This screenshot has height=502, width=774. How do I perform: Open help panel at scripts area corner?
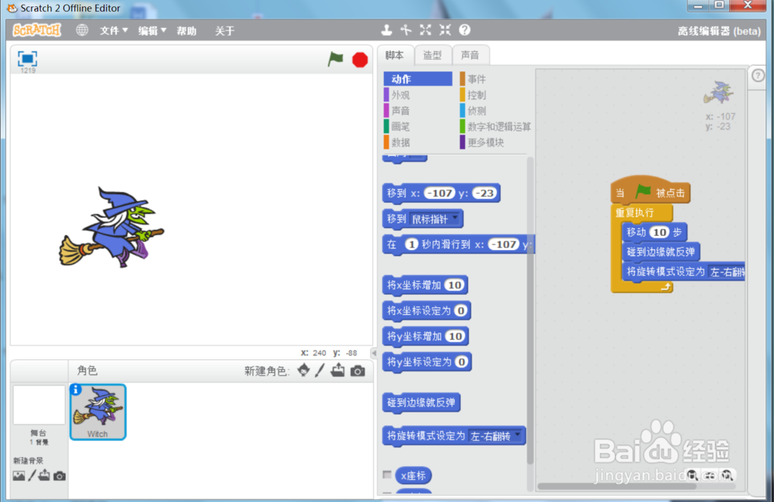pyautogui.click(x=758, y=76)
